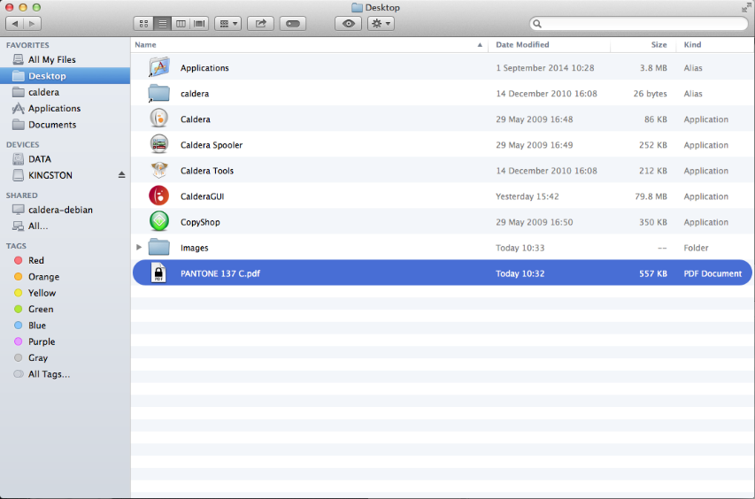
Task: Switch to Cover Flow view
Action: click(200, 24)
